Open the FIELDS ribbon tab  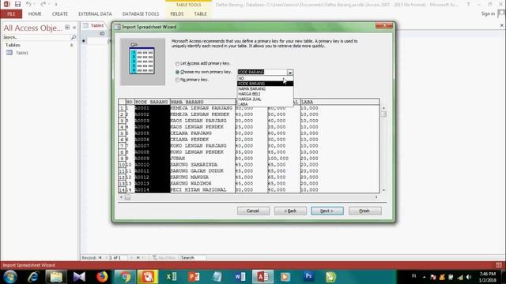[x=177, y=14]
